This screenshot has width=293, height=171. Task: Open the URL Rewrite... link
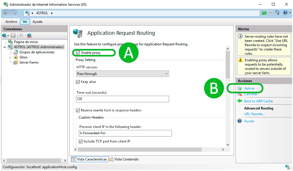coord(254,114)
